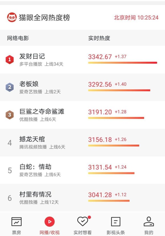Tap the 网络电影 column header
The image size is (165, 236).
click(x=18, y=38)
